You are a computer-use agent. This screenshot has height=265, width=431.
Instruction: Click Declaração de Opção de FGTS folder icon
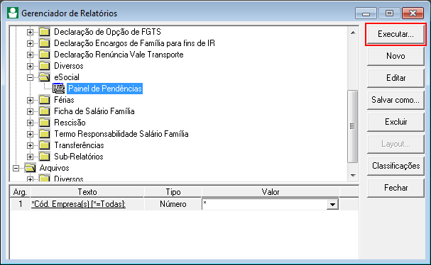click(x=44, y=32)
